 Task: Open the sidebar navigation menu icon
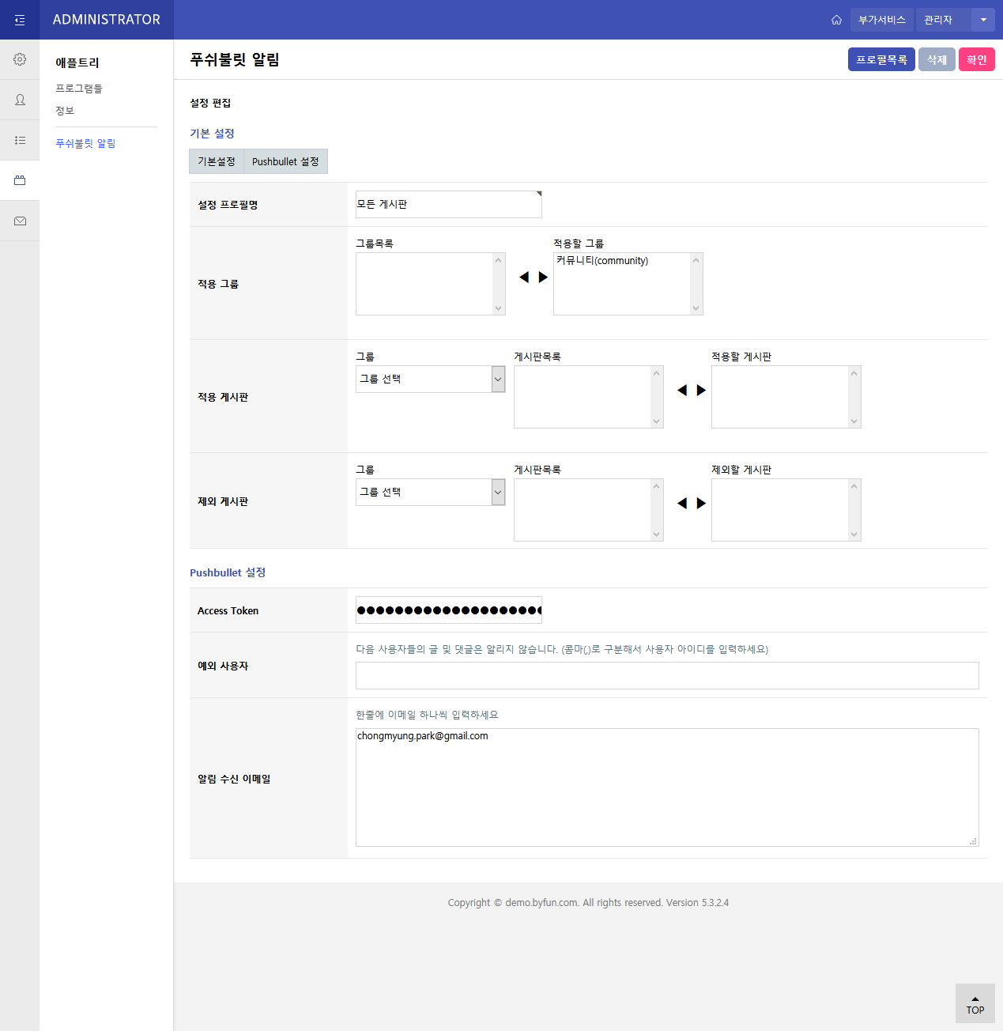pyautogui.click(x=19, y=20)
